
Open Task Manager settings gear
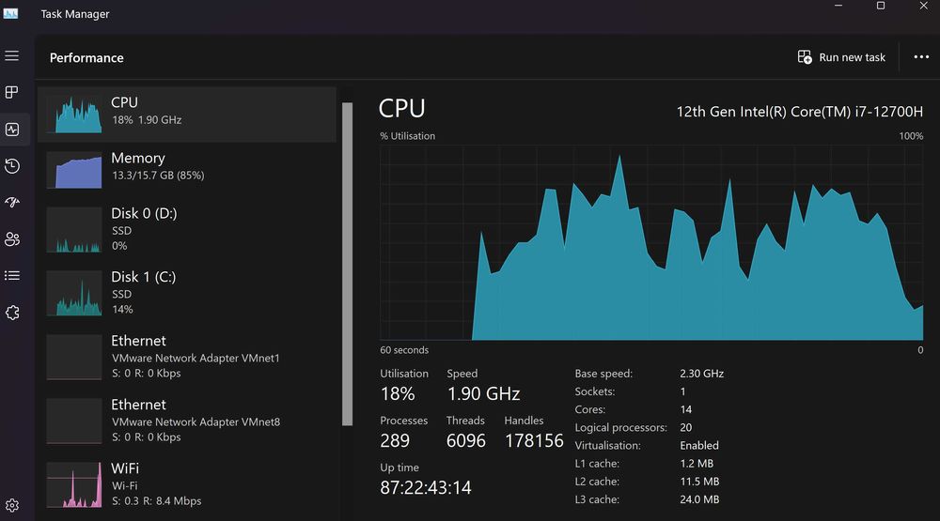tap(12, 505)
